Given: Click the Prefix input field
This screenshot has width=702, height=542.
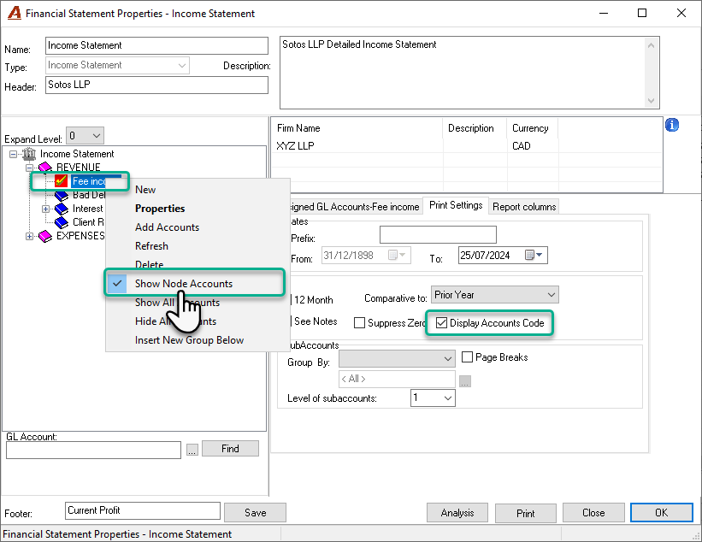Looking at the screenshot, I should click(438, 234).
